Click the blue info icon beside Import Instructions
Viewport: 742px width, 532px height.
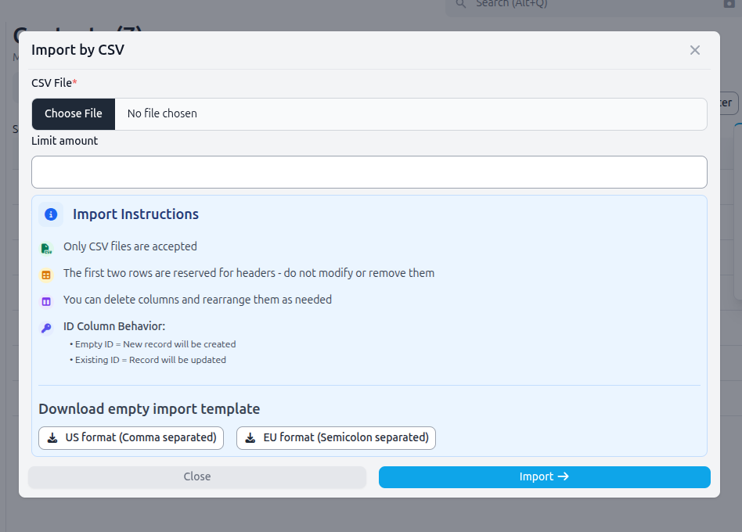[x=50, y=214]
